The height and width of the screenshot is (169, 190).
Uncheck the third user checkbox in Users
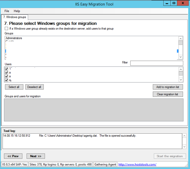coord(7,76)
